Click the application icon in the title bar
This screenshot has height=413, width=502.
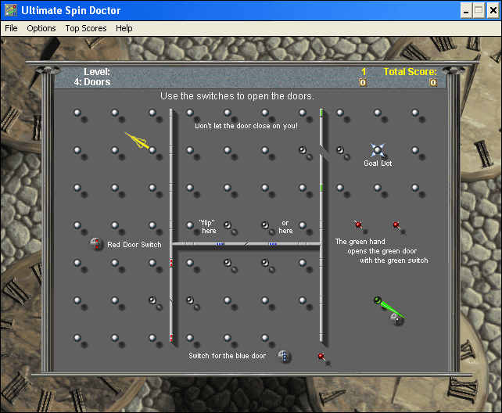tap(11, 10)
